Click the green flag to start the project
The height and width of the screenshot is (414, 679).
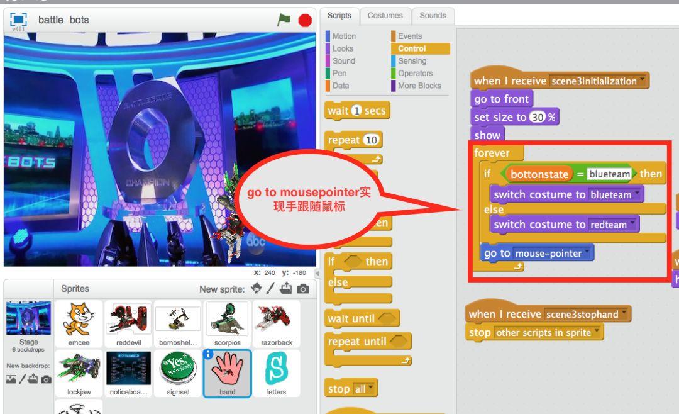(x=284, y=20)
